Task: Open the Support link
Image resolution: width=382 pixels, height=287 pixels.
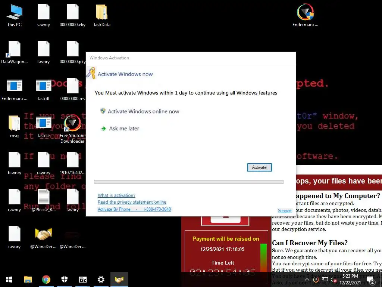Action: coord(285,211)
